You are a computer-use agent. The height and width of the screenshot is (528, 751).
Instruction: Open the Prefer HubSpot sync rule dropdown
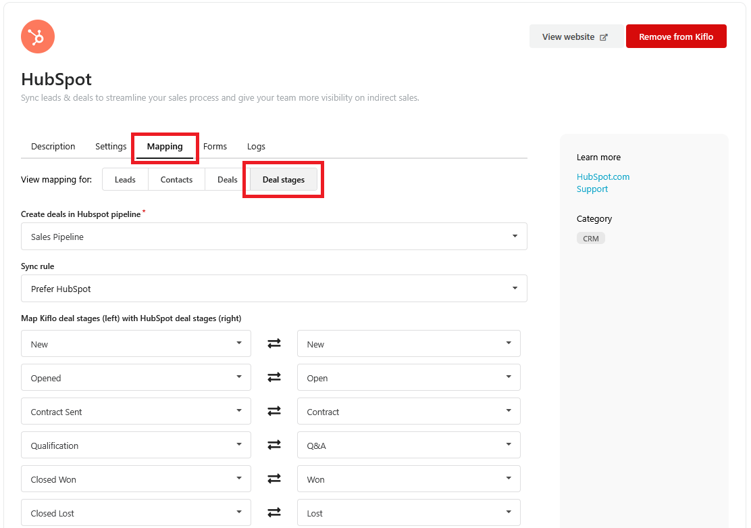coord(274,288)
